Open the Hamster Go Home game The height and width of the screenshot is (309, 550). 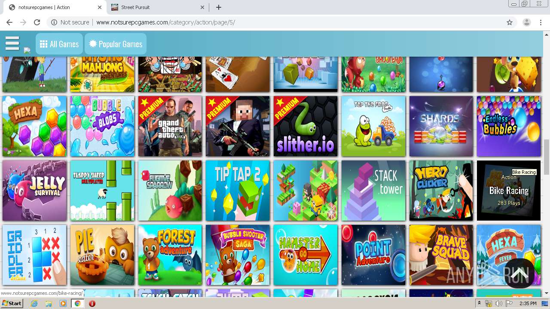pyautogui.click(x=306, y=255)
